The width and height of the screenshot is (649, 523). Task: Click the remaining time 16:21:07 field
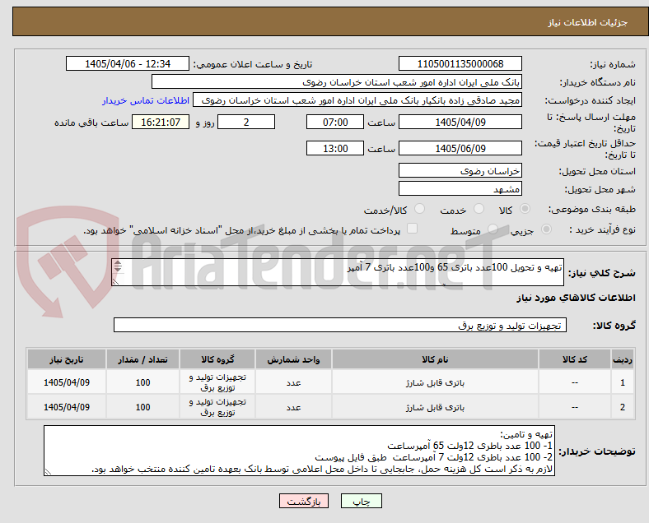point(161,122)
